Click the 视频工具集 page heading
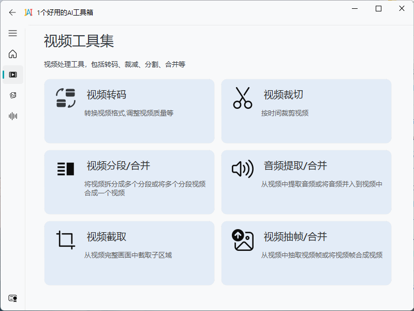Image resolution: width=414 pixels, height=311 pixels. pyautogui.click(x=79, y=41)
